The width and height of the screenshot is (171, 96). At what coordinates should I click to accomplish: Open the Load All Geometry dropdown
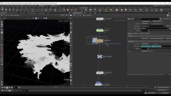click(148, 51)
